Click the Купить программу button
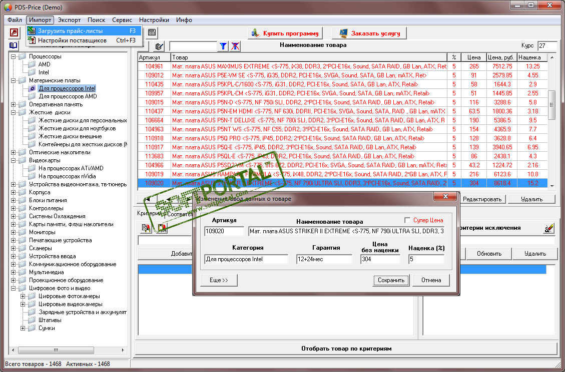The height and width of the screenshot is (372, 565). click(x=285, y=33)
